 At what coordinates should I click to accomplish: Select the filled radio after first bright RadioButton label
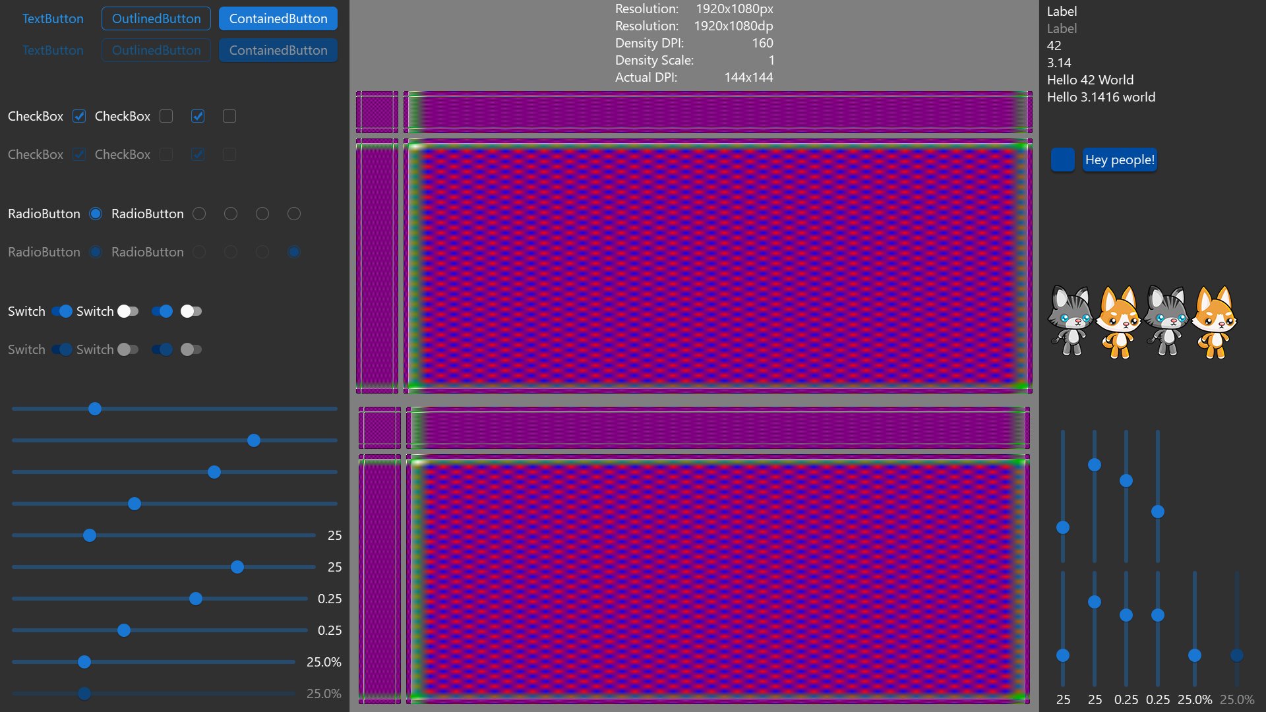point(96,214)
